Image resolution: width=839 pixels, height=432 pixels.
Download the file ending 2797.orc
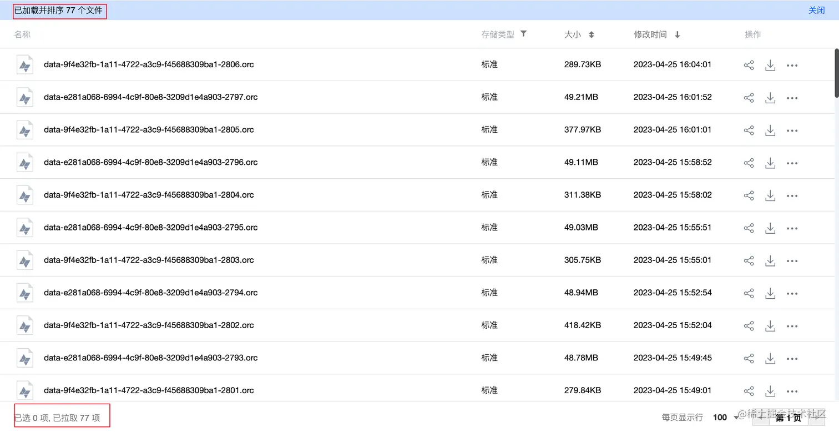[x=770, y=98]
